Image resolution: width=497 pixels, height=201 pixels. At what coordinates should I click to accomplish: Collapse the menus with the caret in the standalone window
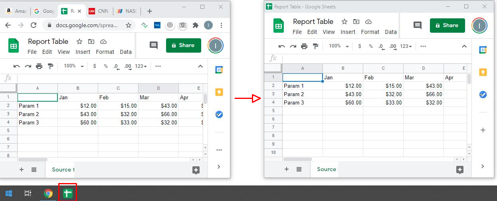464,46
